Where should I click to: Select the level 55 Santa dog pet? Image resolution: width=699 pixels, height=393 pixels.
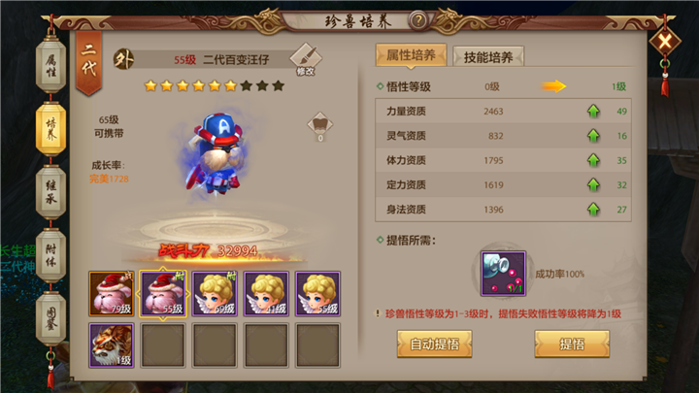pyautogui.click(x=163, y=294)
